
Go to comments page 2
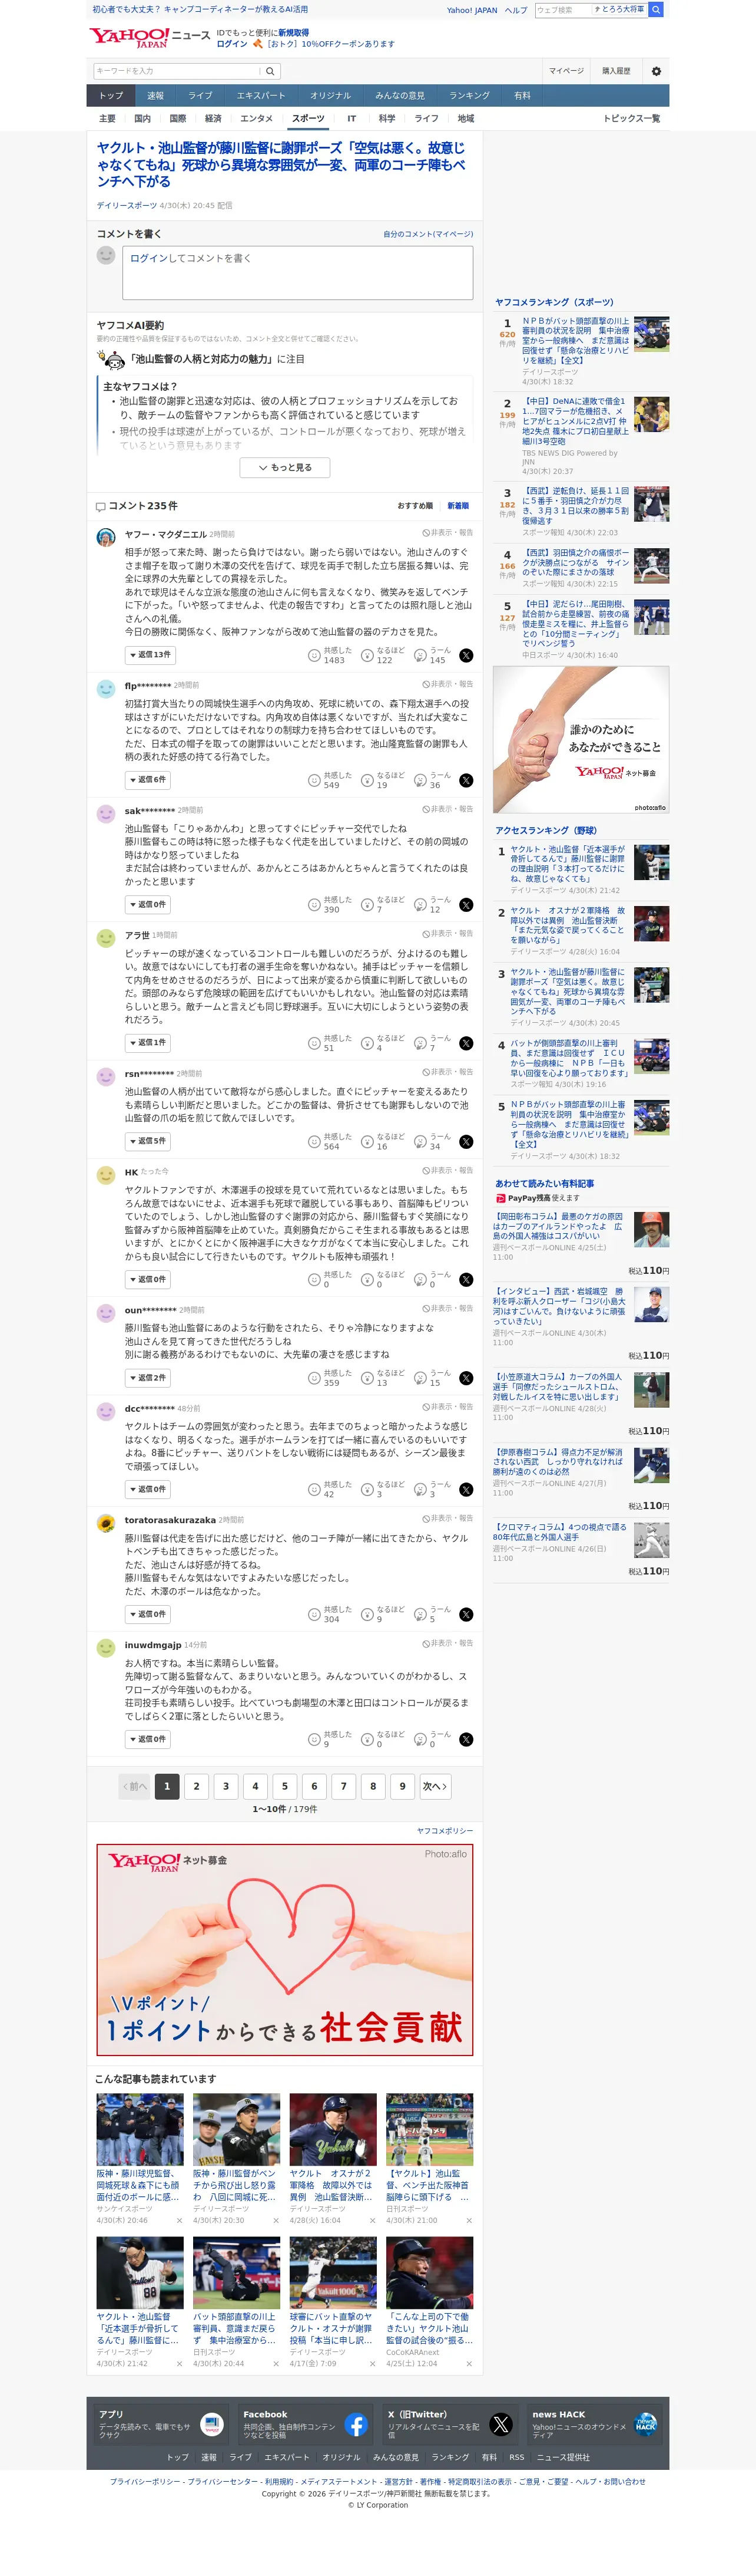point(197,1787)
